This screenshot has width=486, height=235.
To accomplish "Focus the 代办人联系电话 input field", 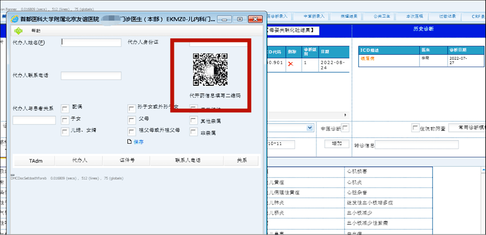I will [x=91, y=75].
